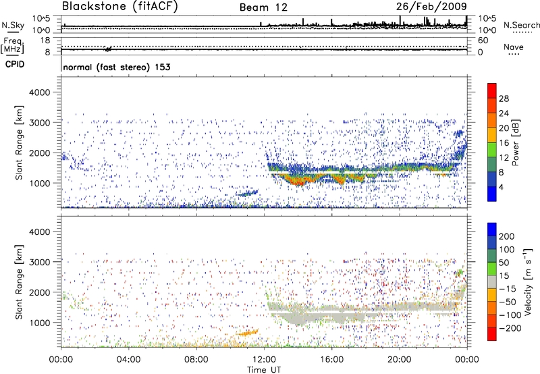Click the '1000' tick on the velocity panel

tap(40, 323)
